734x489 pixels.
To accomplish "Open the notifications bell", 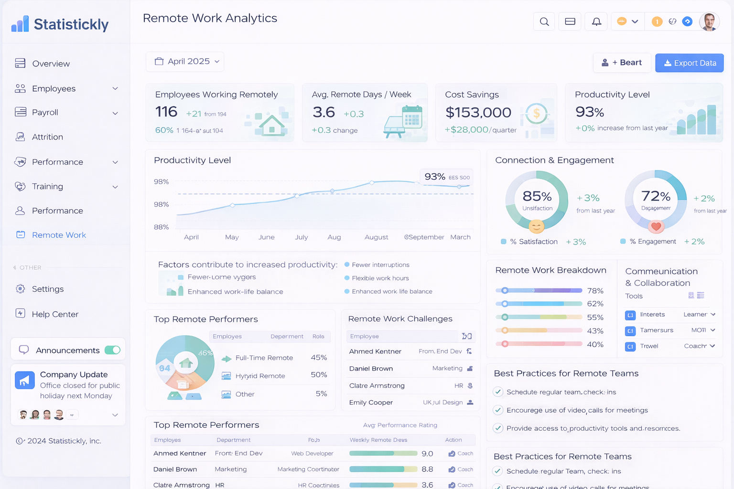I will point(596,21).
